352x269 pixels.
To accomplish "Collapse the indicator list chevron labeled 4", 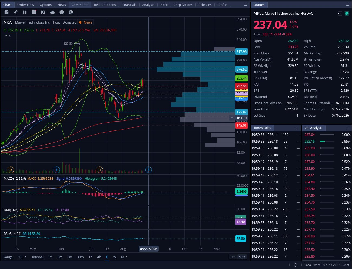I will pos(6,36).
